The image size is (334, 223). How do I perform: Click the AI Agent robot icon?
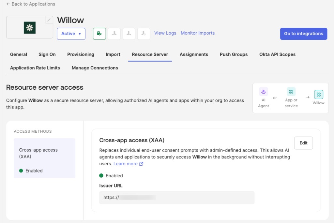click(x=264, y=92)
